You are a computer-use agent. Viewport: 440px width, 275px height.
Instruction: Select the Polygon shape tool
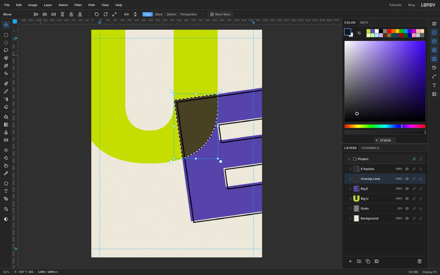click(x=6, y=183)
